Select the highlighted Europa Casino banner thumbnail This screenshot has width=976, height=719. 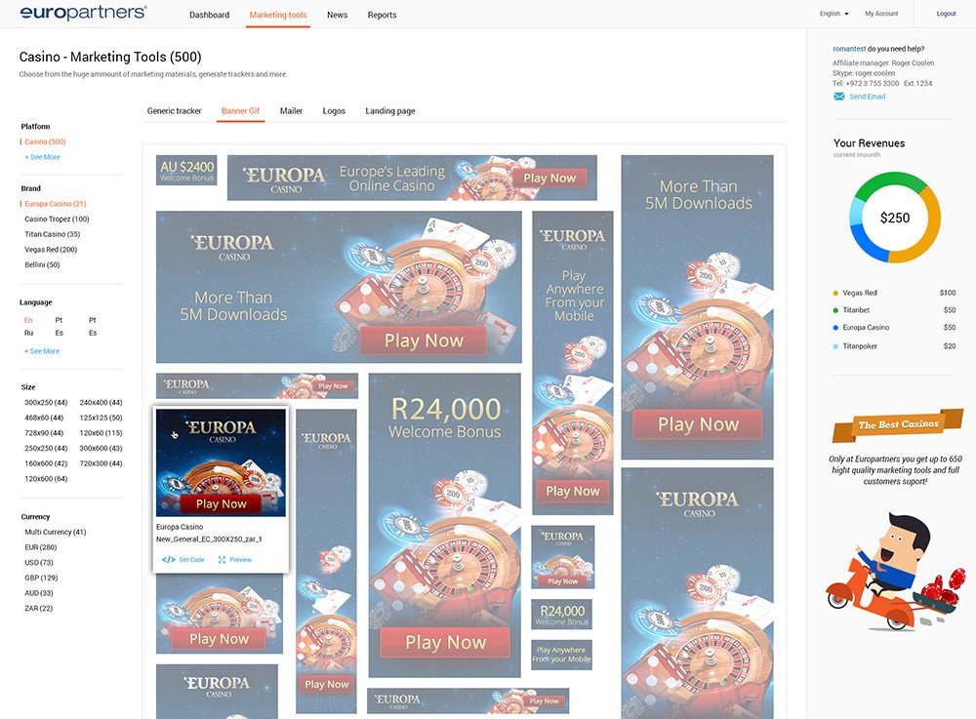[x=222, y=462]
